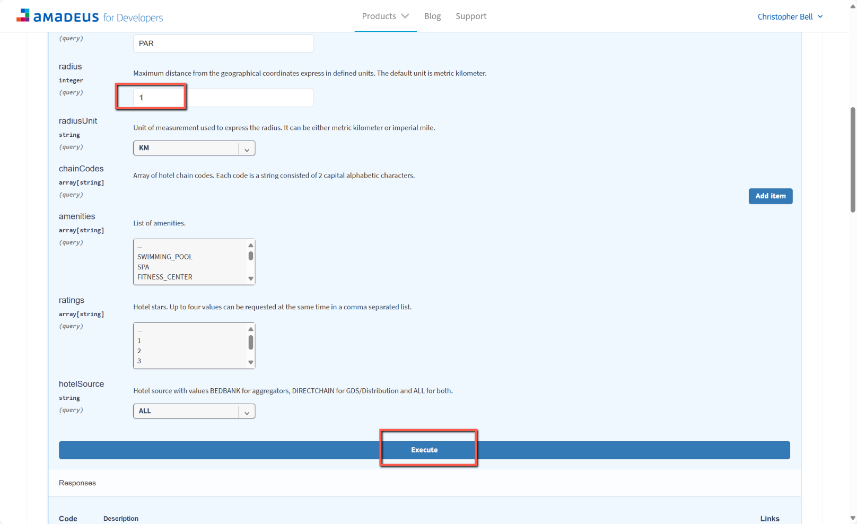Select SWIMMING_POOL in amenities list
Image resolution: width=857 pixels, height=524 pixels.
click(165, 257)
